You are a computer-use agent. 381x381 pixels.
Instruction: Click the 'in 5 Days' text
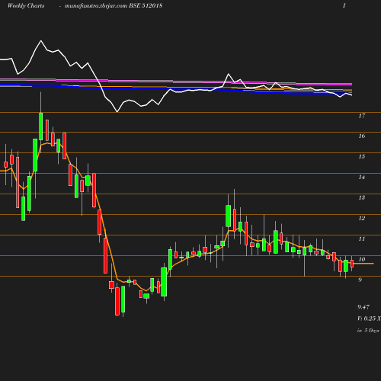tap(368, 331)
